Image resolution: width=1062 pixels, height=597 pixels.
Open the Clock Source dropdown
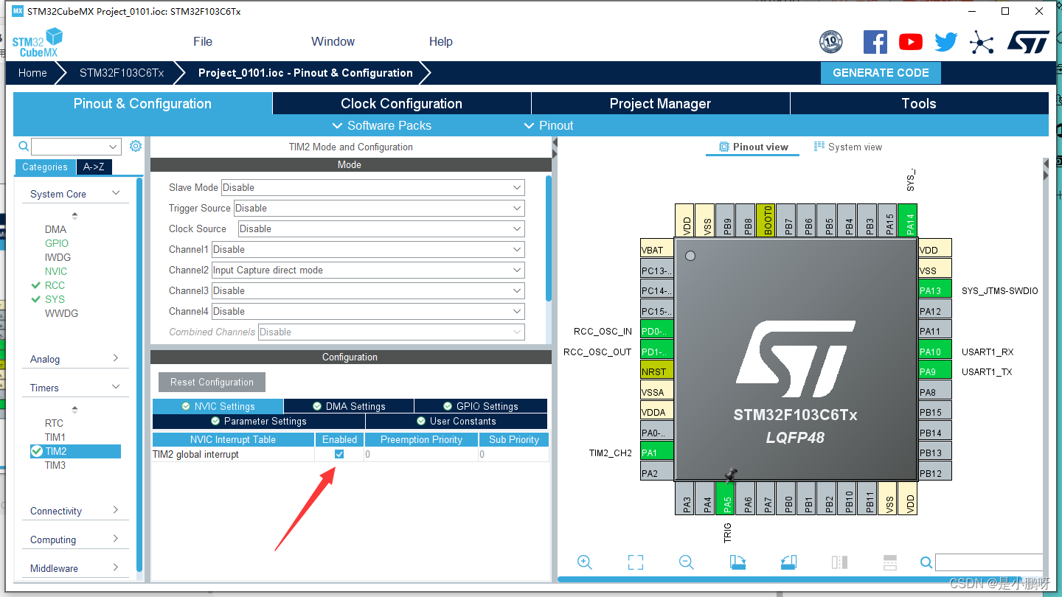381,228
